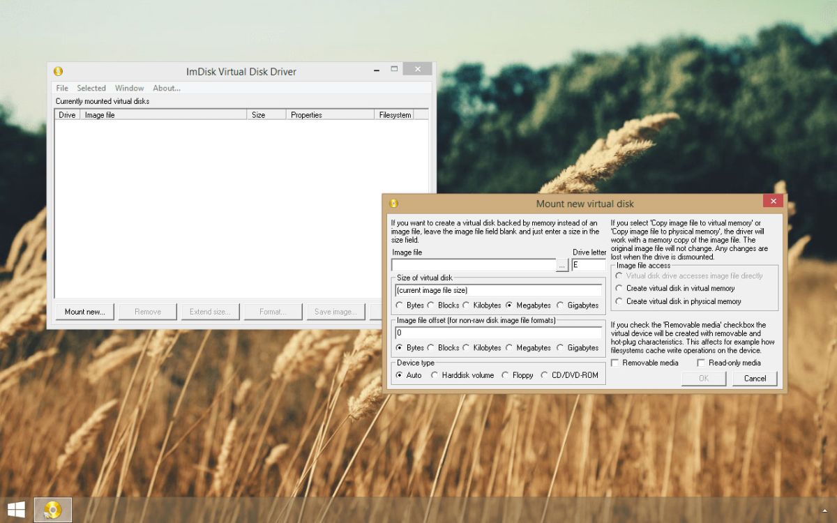Select Virtual disk drive accesses image file directly
The height and width of the screenshot is (523, 837).
coord(689,276)
